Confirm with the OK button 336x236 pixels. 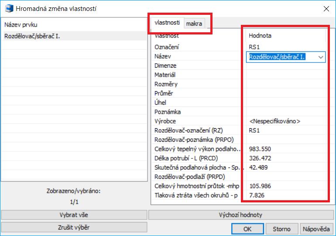[x=247, y=229]
